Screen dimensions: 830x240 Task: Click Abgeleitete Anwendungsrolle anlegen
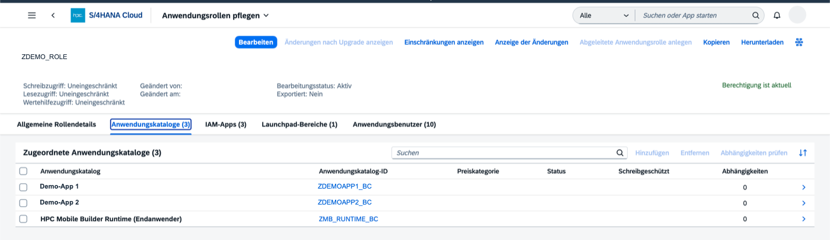636,42
